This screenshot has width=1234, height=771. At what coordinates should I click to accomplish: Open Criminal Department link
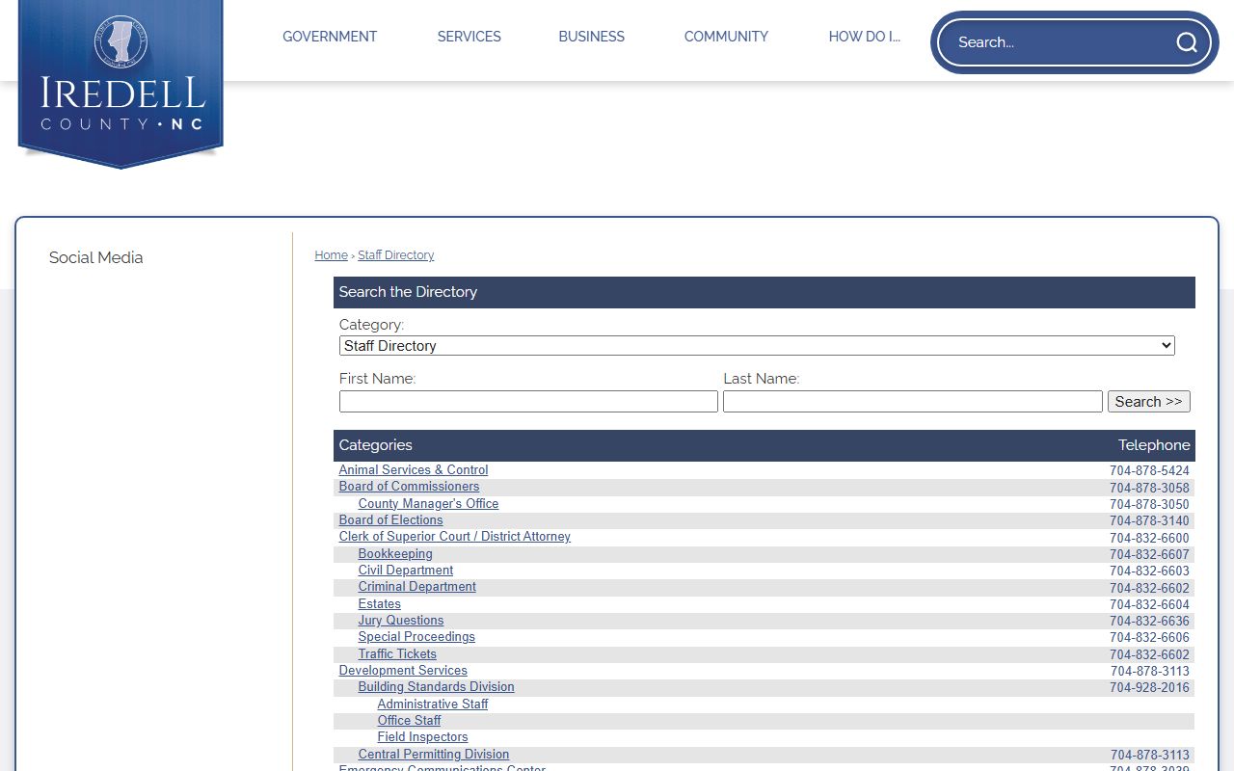pos(416,587)
